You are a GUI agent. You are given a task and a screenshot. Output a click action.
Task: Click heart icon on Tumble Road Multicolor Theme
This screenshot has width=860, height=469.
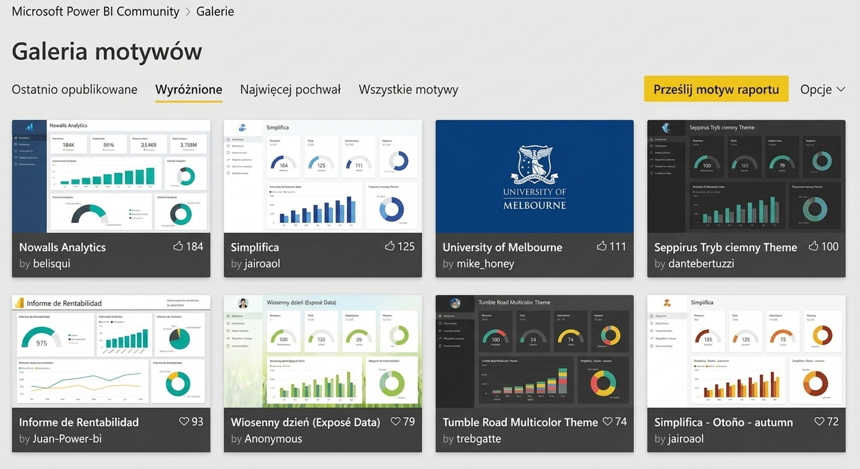click(x=608, y=421)
